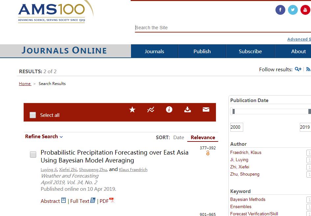Click the RSS feed icon
The width and height of the screenshot is (311, 216).
click(308, 69)
